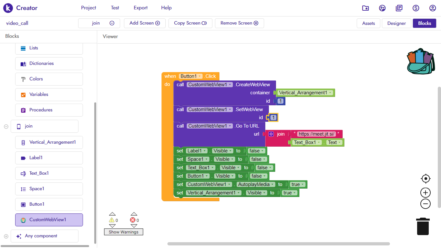This screenshot has width=441, height=248.
Task: Click the Show Warnings button
Action: tap(123, 232)
